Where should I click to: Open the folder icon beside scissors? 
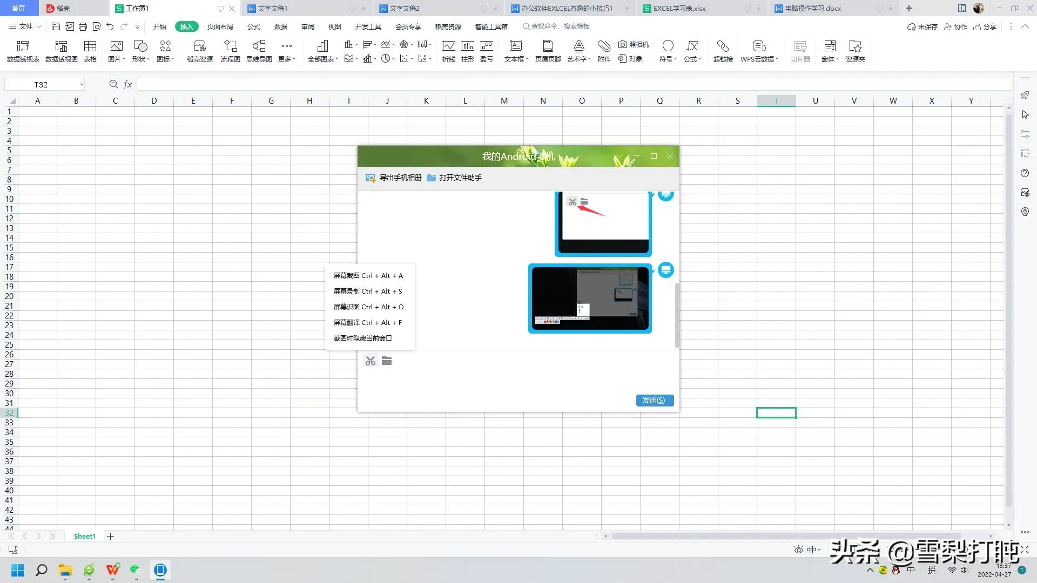[387, 361]
